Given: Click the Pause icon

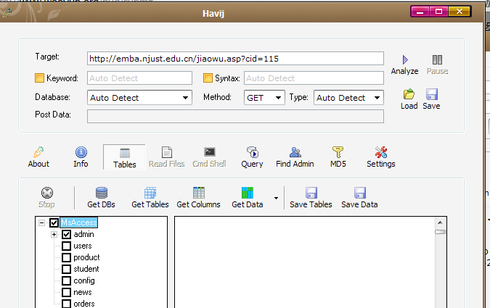Looking at the screenshot, I should [437, 59].
